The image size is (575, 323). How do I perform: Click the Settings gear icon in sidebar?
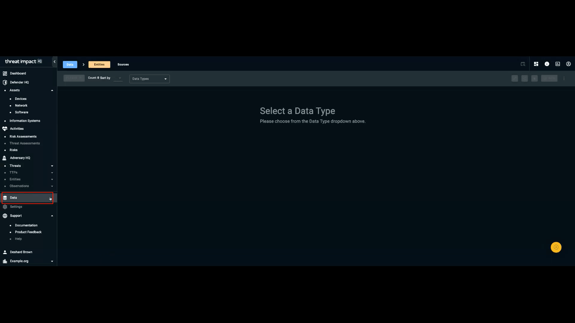pos(5,207)
